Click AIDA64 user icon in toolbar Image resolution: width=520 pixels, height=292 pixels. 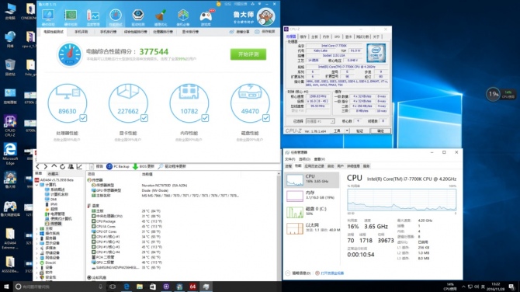[71, 166]
